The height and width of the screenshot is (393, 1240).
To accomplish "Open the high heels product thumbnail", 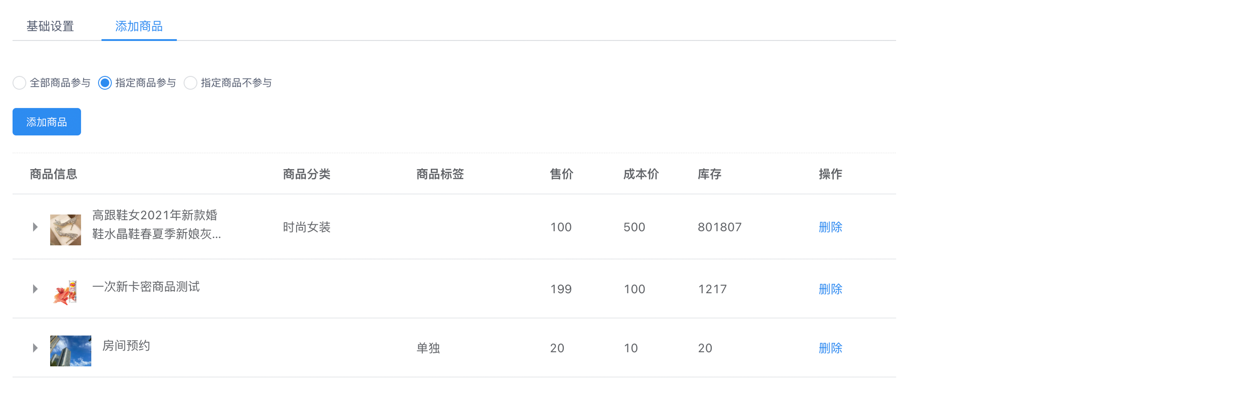I will [66, 230].
